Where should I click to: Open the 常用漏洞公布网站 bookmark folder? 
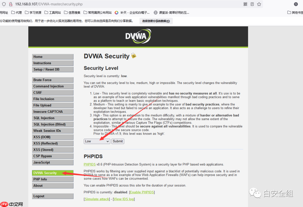pyautogui.click(x=98, y=13)
